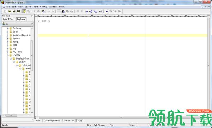Screen dimensions: 212x128
Task: Click the Open file toolbar icon
Action: pyautogui.click(x=10, y=11)
